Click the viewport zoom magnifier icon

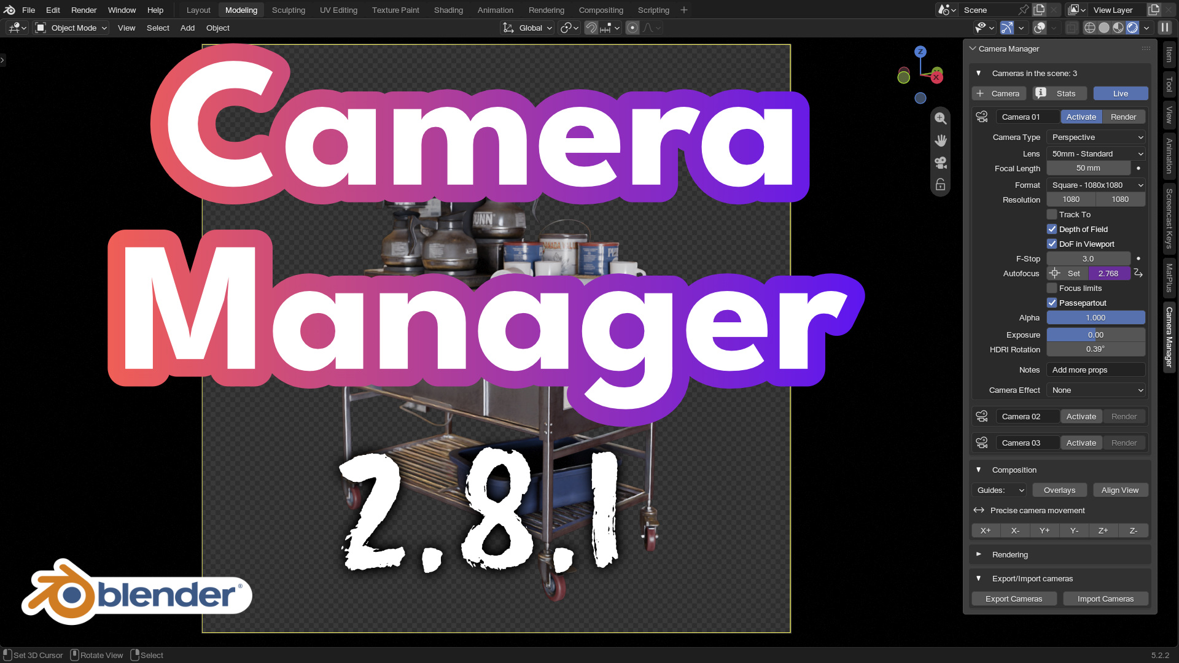point(940,118)
